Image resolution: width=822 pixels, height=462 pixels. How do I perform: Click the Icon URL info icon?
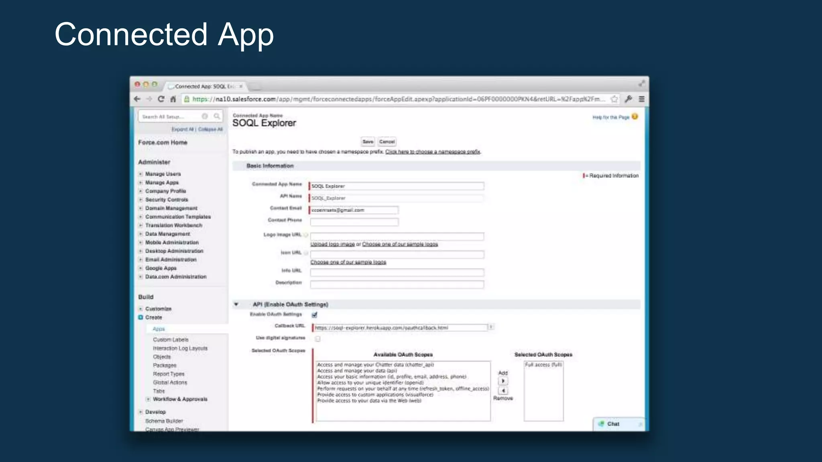pyautogui.click(x=306, y=253)
